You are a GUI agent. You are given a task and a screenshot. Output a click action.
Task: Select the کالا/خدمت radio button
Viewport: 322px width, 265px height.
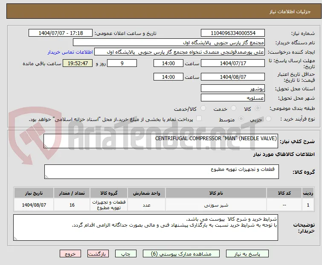[x=203, y=108]
